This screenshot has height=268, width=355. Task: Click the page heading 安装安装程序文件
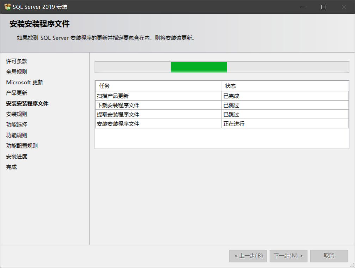tap(39, 24)
